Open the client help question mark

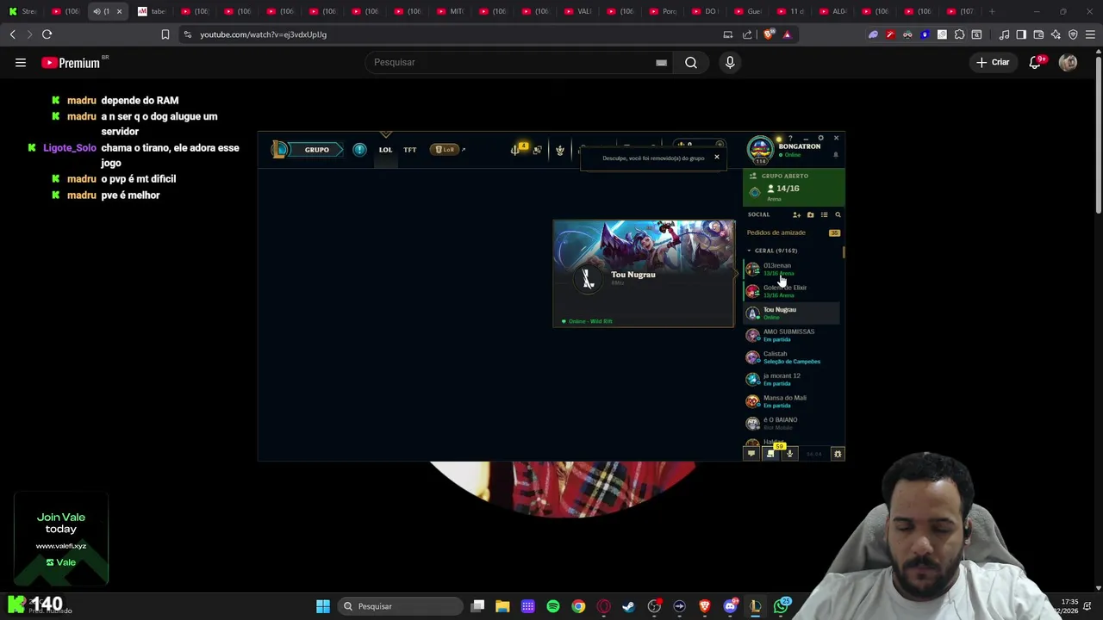point(790,138)
